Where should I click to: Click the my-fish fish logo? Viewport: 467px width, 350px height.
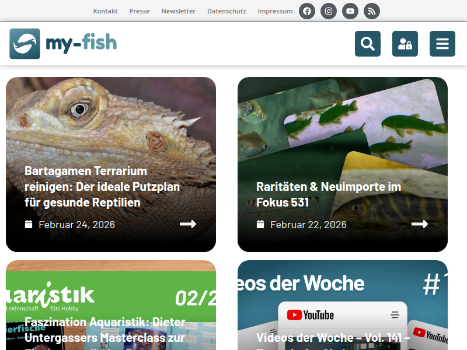(x=23, y=43)
